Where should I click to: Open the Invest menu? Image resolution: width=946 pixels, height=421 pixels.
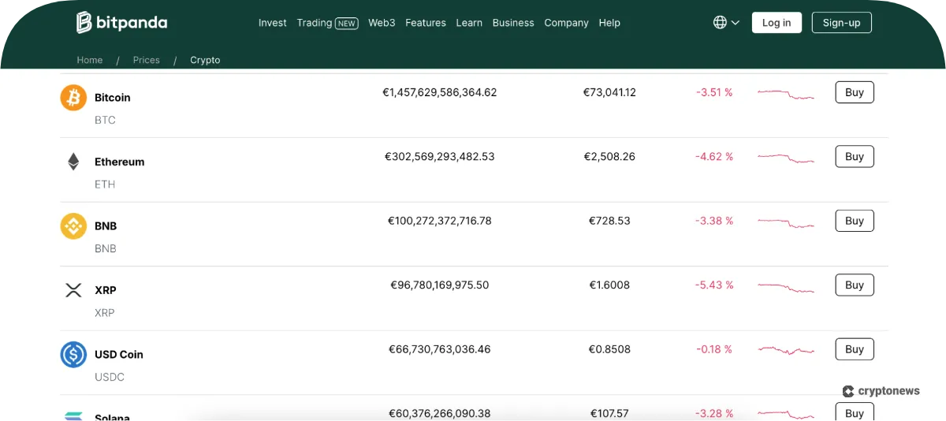[273, 23]
